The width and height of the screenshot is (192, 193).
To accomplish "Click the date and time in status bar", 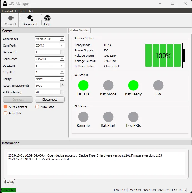I will (172, 190).
